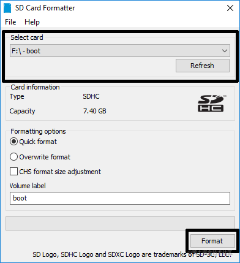
Task: Close the SD Card Formatter window
Action: 230,8
